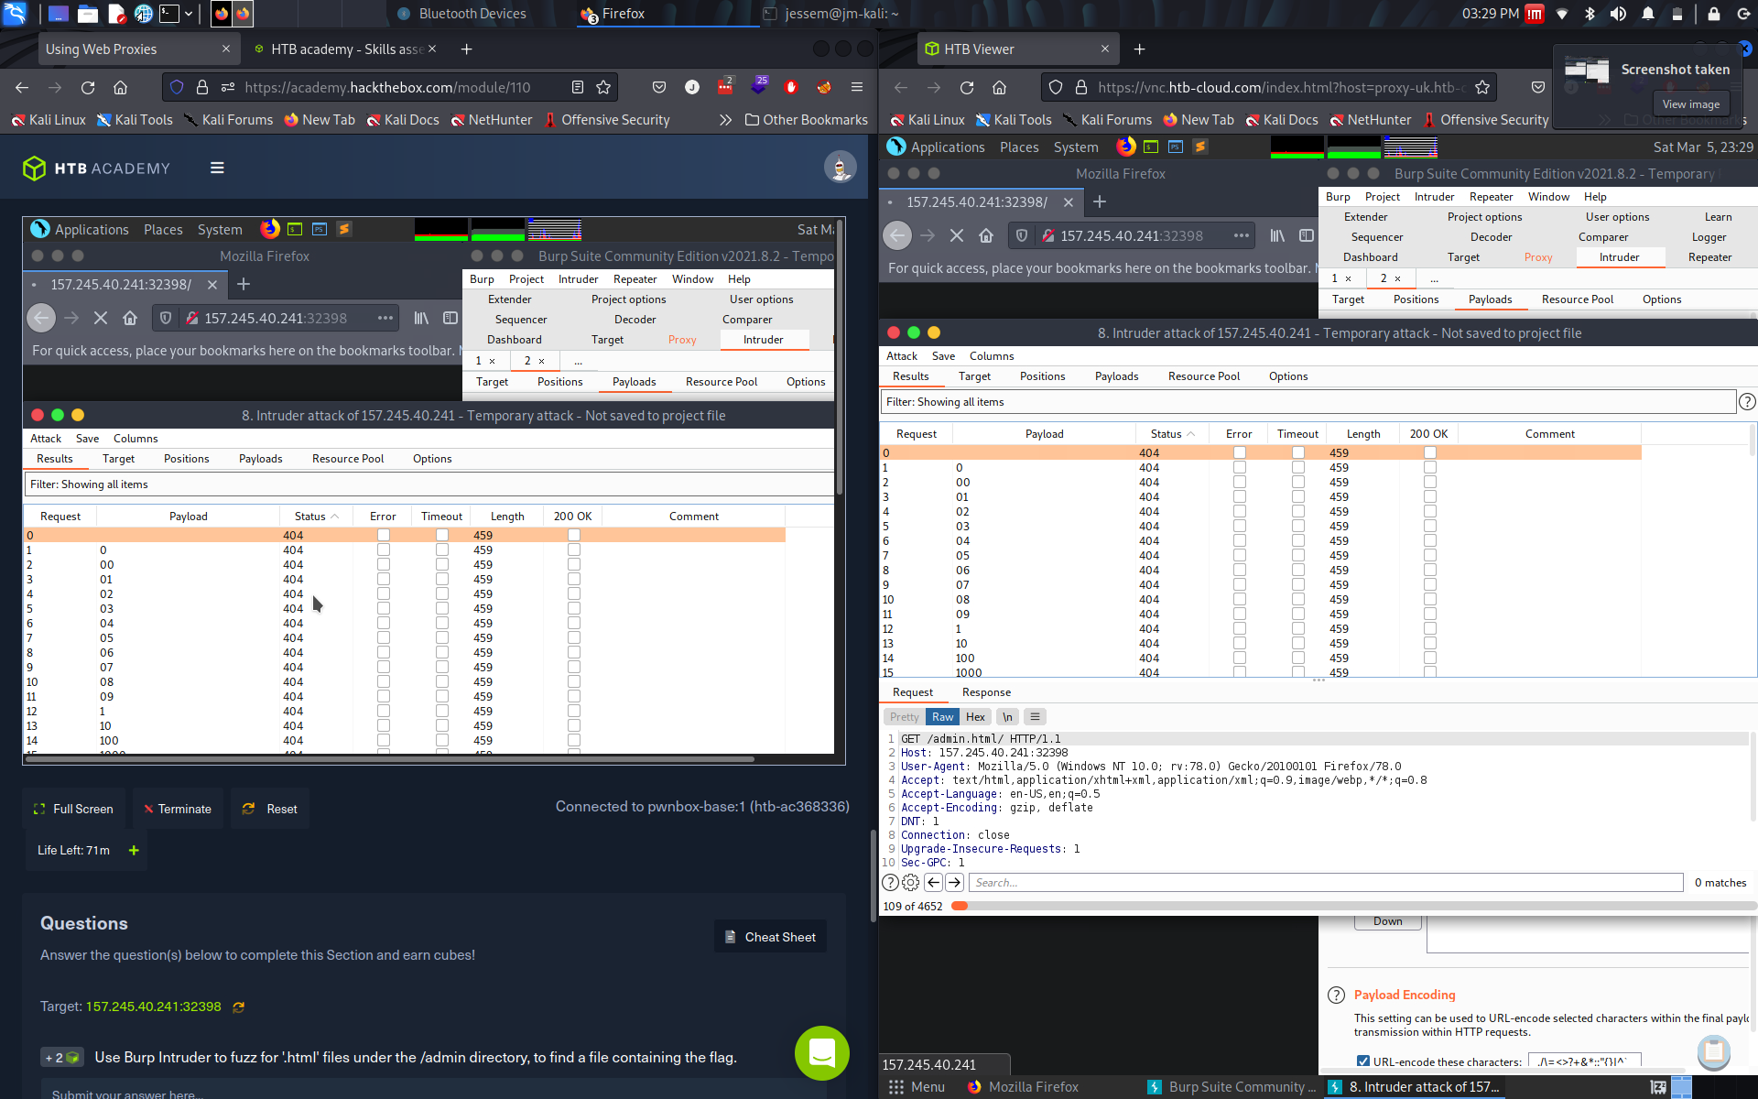This screenshot has width=1758, height=1099.
Task: Click the next match arrow button
Action: (x=954, y=882)
